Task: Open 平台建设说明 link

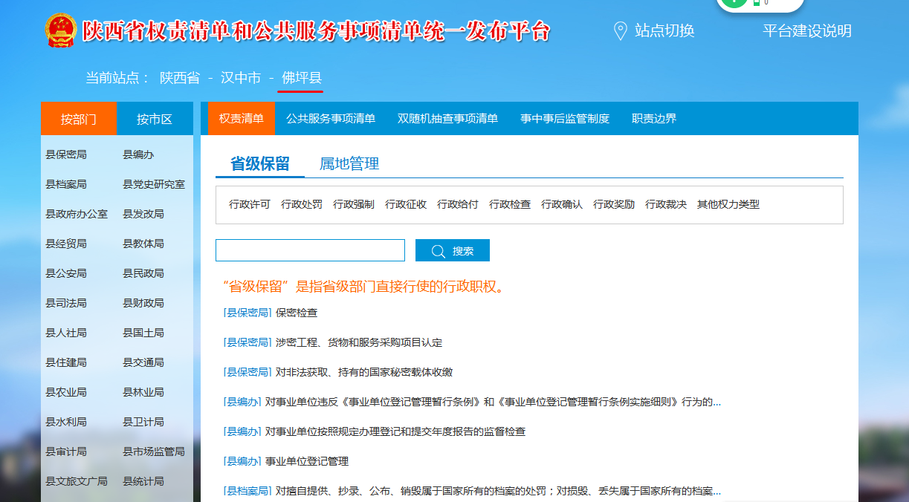Action: [x=806, y=31]
